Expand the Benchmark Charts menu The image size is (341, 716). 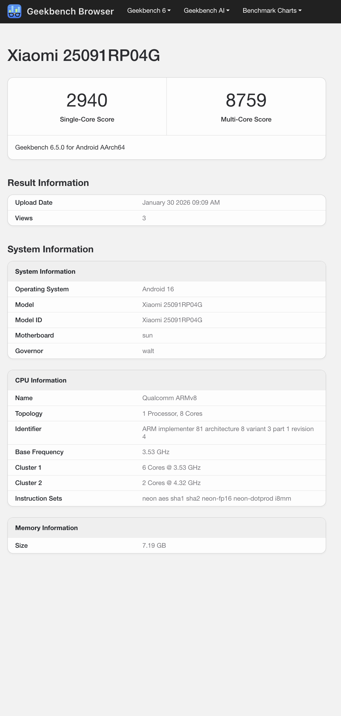tap(272, 11)
